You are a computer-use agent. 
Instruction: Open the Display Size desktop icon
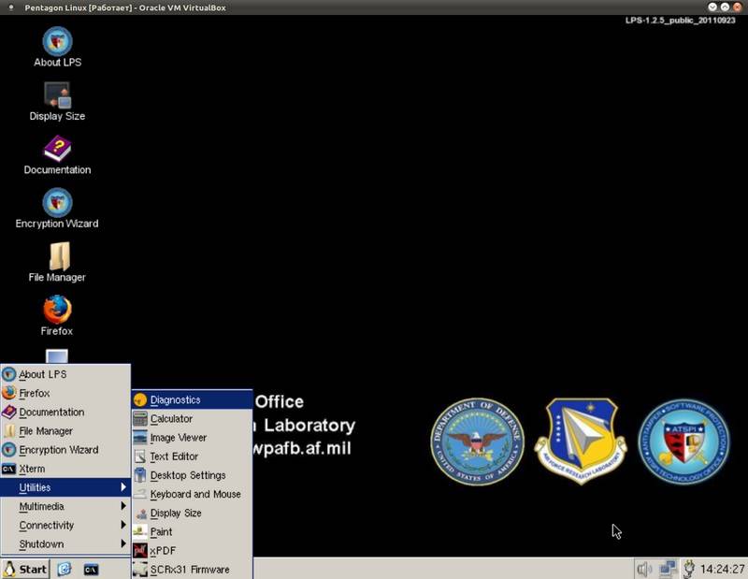[x=57, y=96]
